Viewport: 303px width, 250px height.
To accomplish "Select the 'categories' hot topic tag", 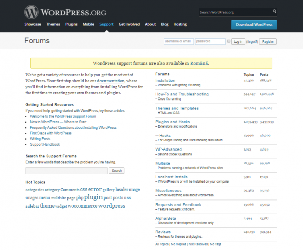I will 35,190.
